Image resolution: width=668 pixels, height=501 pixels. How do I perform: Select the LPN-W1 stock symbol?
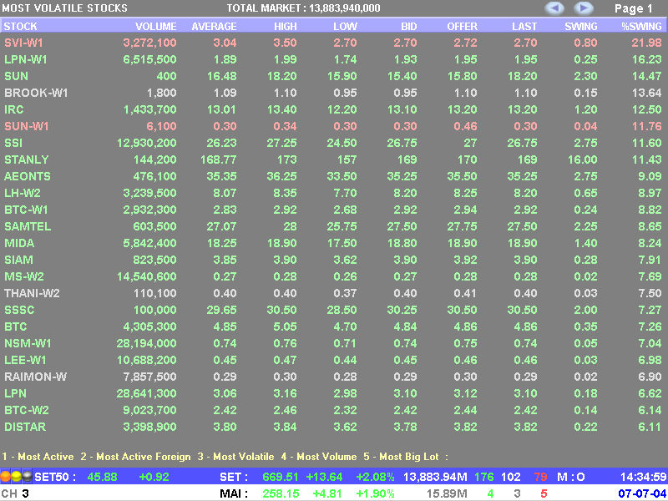pos(26,59)
